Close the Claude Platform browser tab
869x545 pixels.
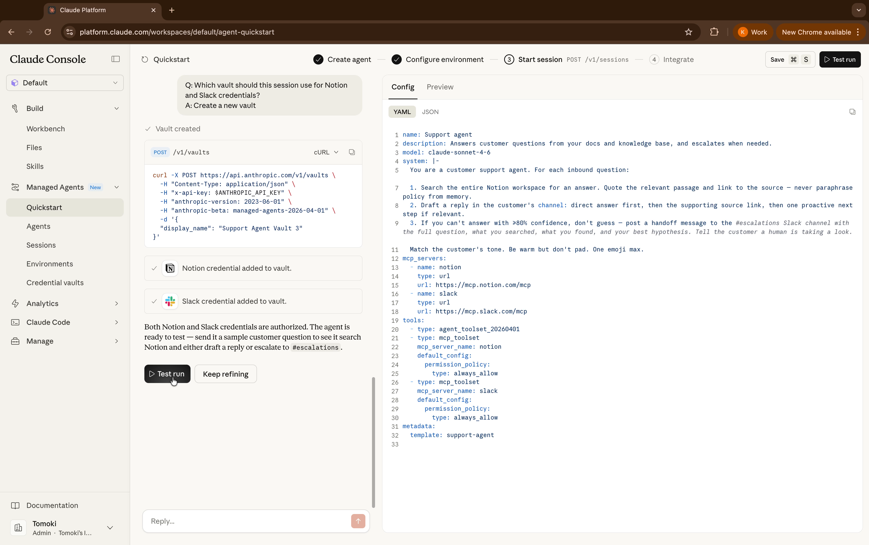tap(153, 10)
